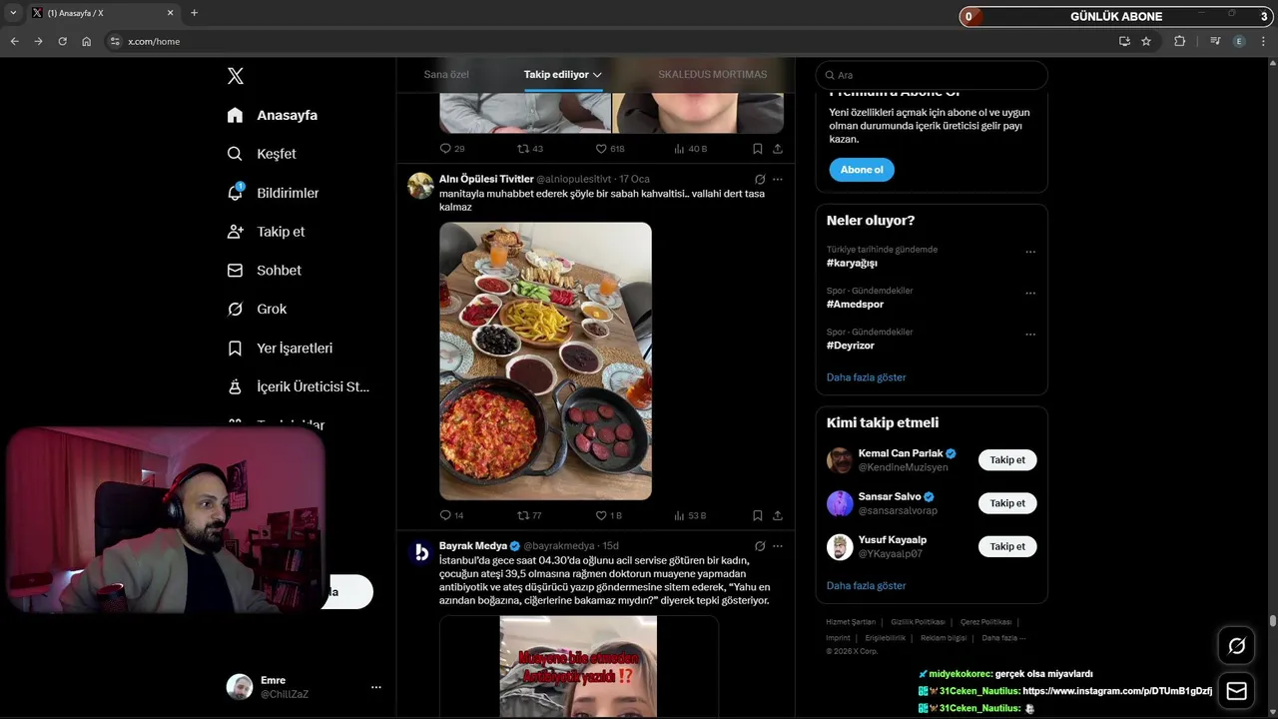Open #karyağışı trending topic
The width and height of the screenshot is (1278, 719).
[x=852, y=263]
